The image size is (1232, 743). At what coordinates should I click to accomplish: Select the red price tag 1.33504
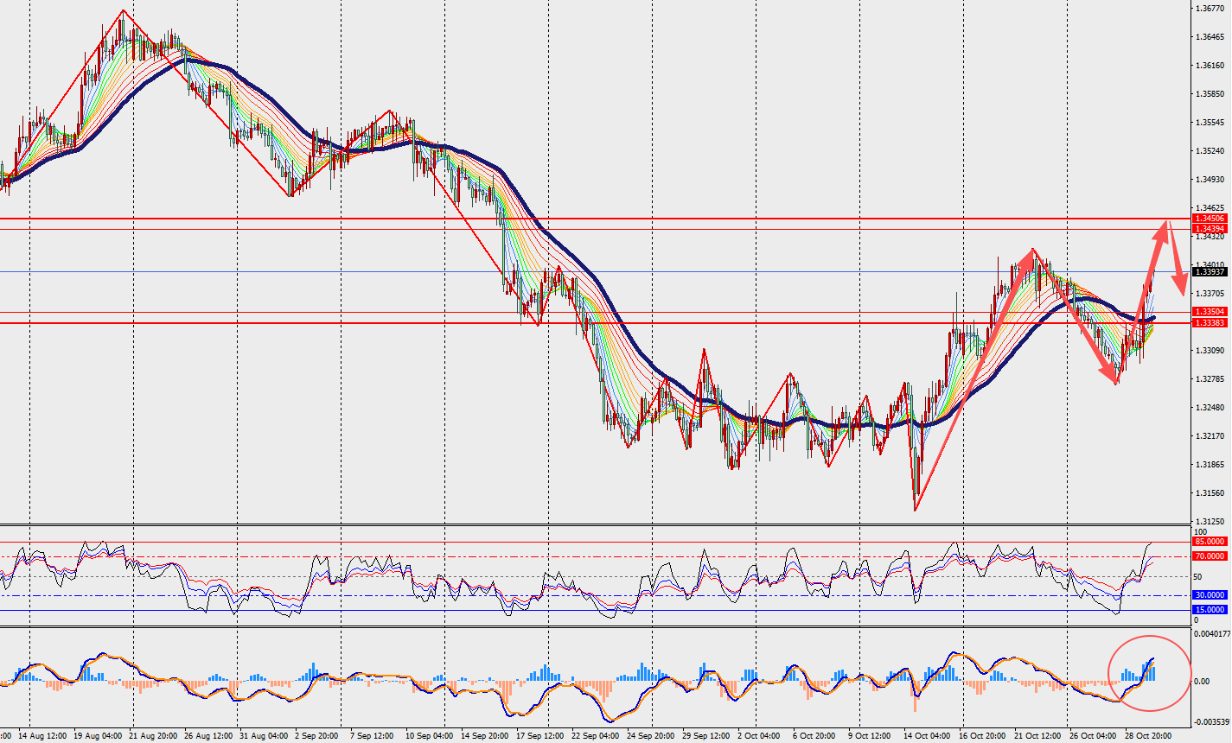(1210, 312)
